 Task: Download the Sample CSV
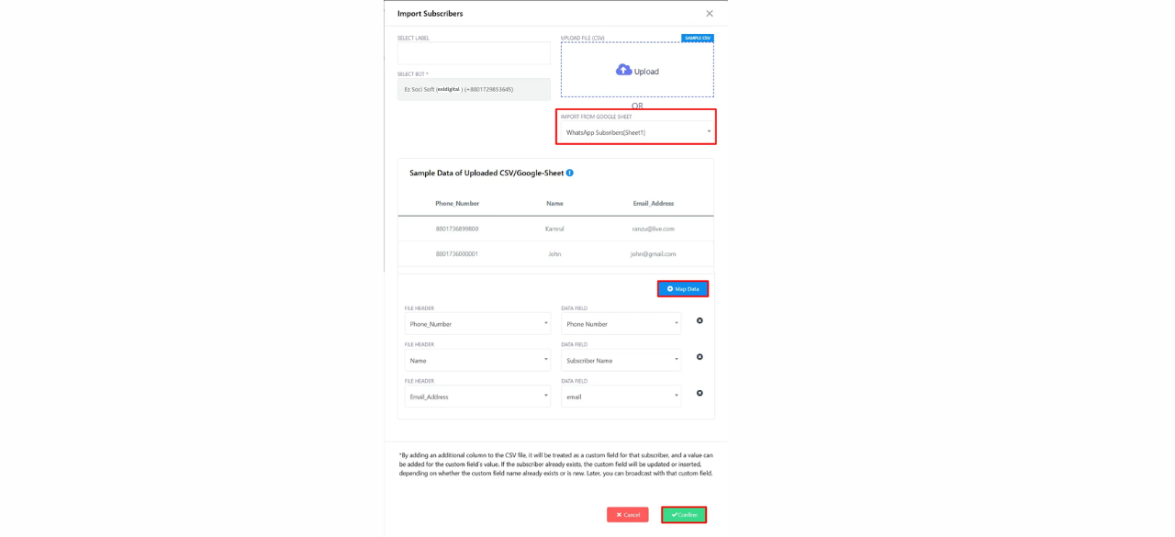tap(698, 38)
